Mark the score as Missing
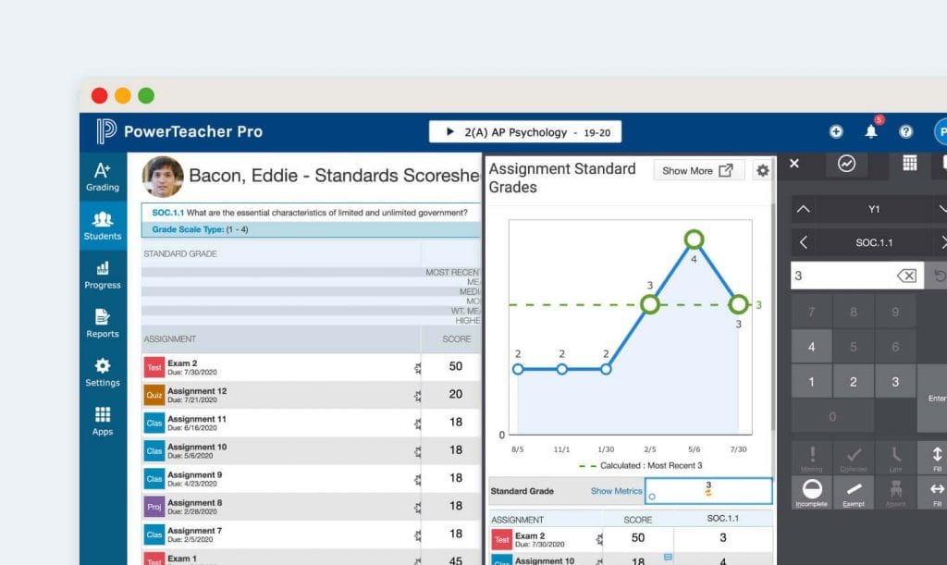 812,458
